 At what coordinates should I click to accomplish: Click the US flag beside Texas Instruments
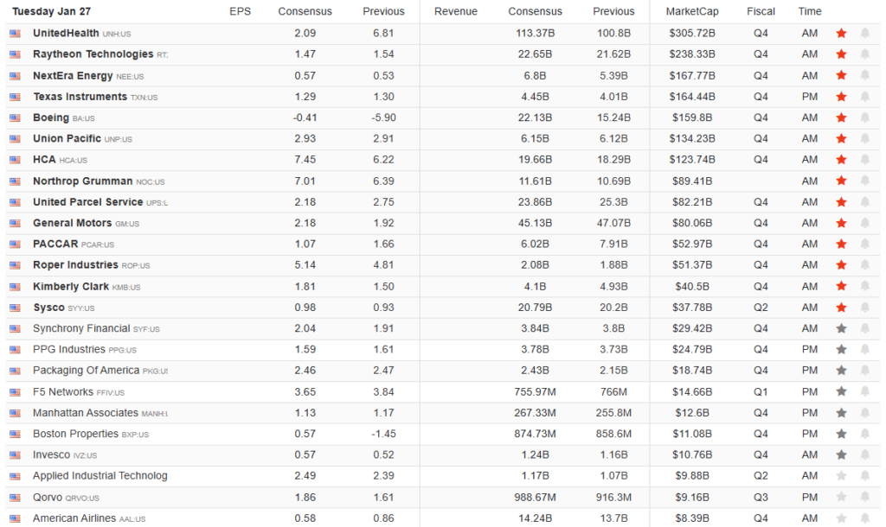pos(15,97)
